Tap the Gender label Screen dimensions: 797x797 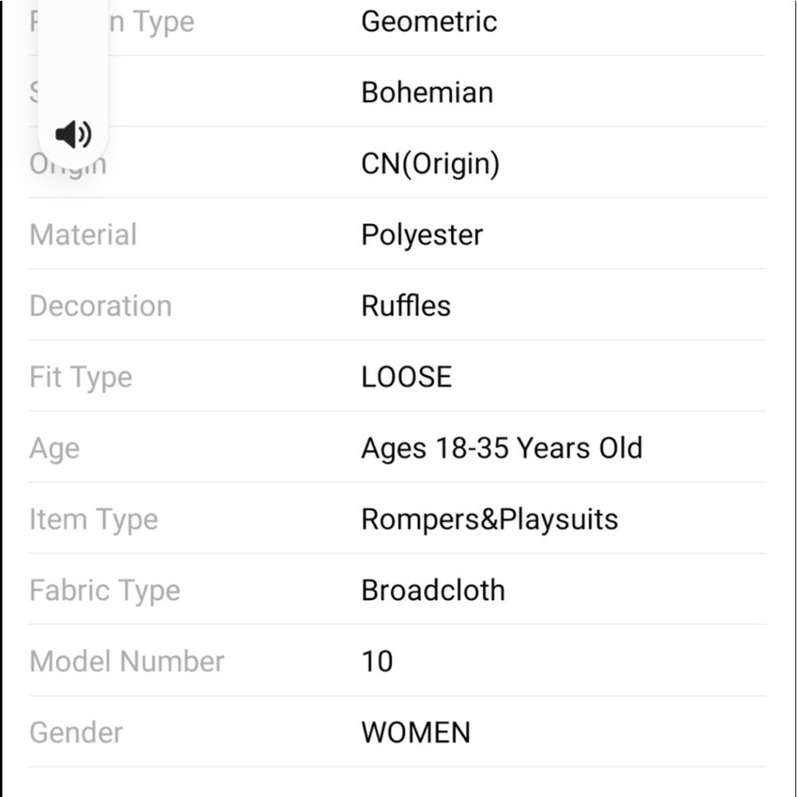pyautogui.click(x=77, y=733)
